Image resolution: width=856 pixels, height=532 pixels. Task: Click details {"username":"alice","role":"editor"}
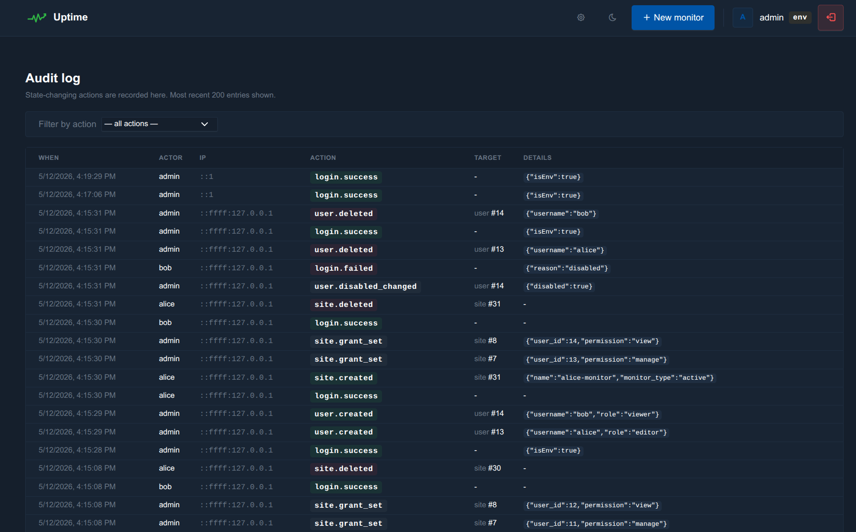(596, 433)
